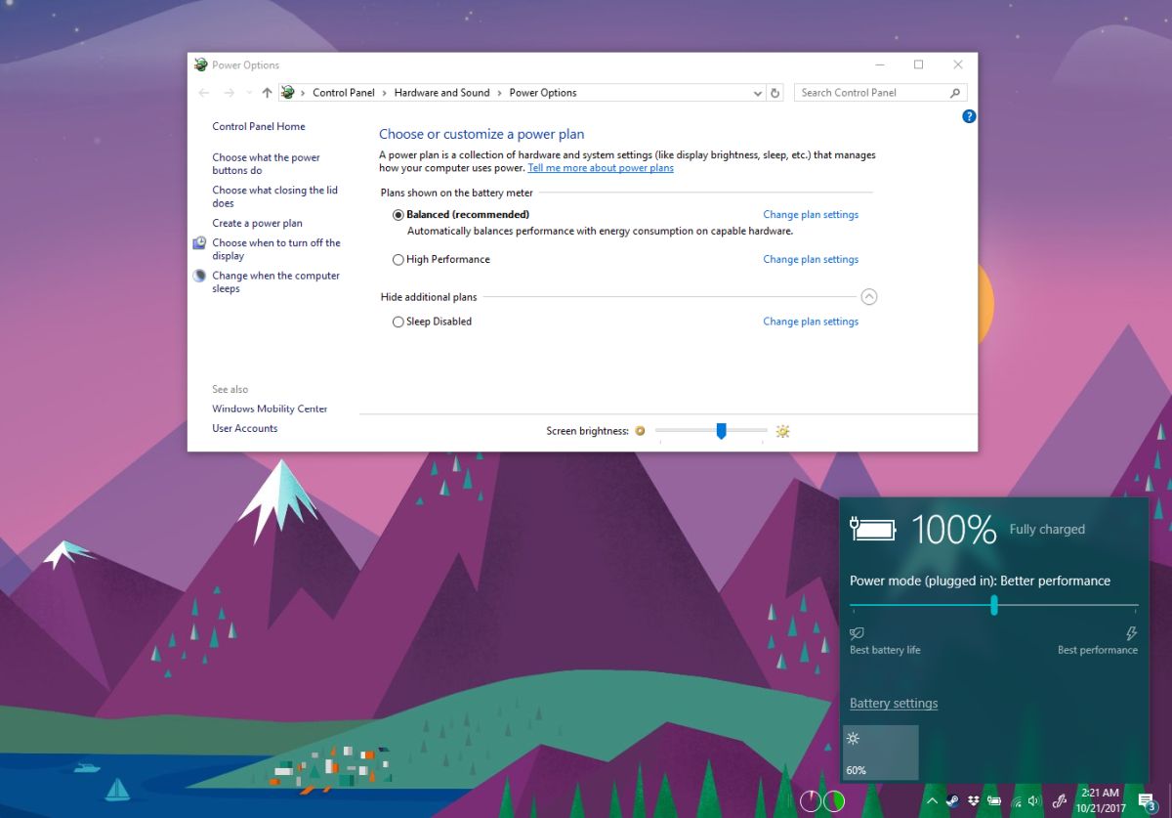Click the Hardware and Sound breadcrumb

click(x=441, y=93)
